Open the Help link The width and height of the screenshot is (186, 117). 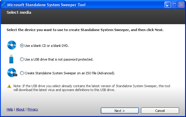click(x=10, y=109)
